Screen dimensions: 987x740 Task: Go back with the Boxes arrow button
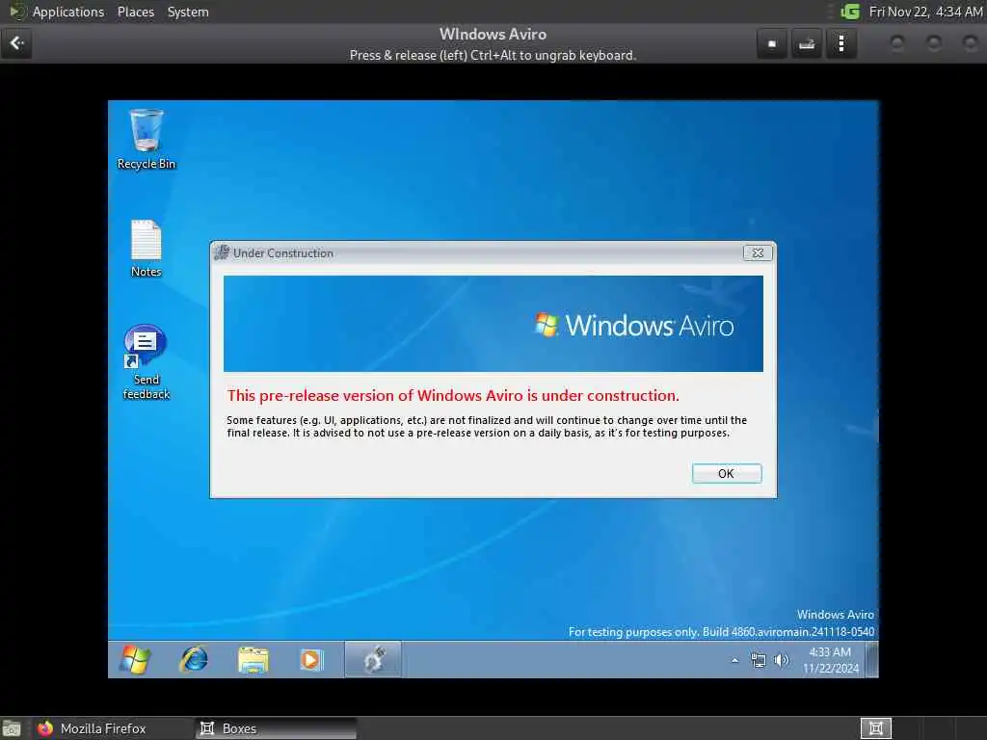(x=16, y=42)
